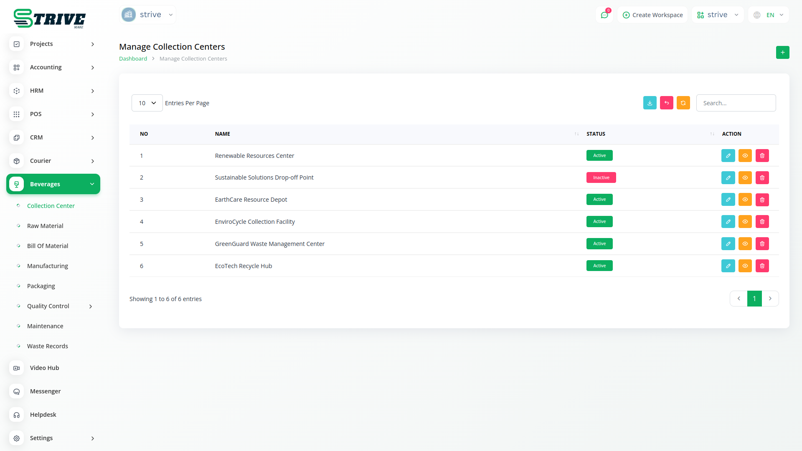
Task: Open the chat messages notification icon
Action: click(x=604, y=15)
